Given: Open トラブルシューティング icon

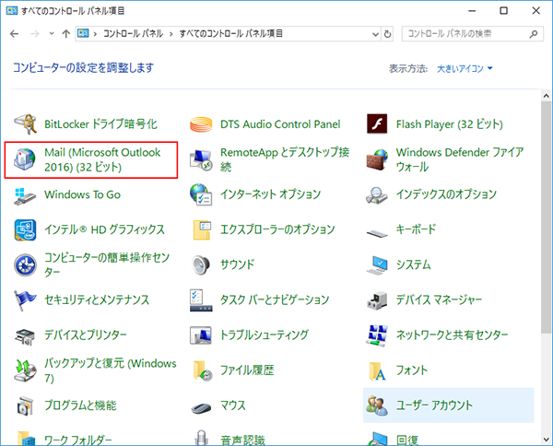Looking at the screenshot, I should click(x=201, y=334).
